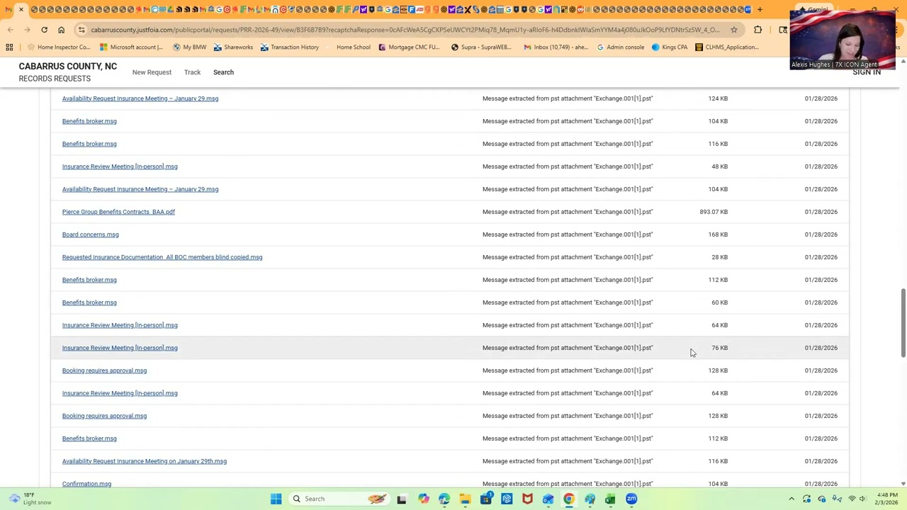This screenshot has height=510, width=907.
Task: Open the Microsoft account bookmark
Action: coord(131,47)
